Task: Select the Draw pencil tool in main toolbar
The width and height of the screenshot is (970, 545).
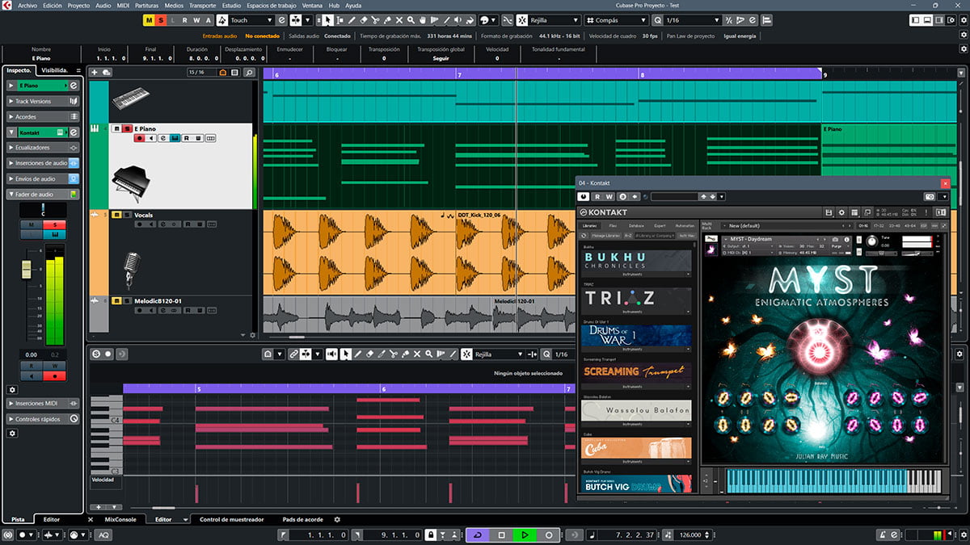Action: coord(352,19)
